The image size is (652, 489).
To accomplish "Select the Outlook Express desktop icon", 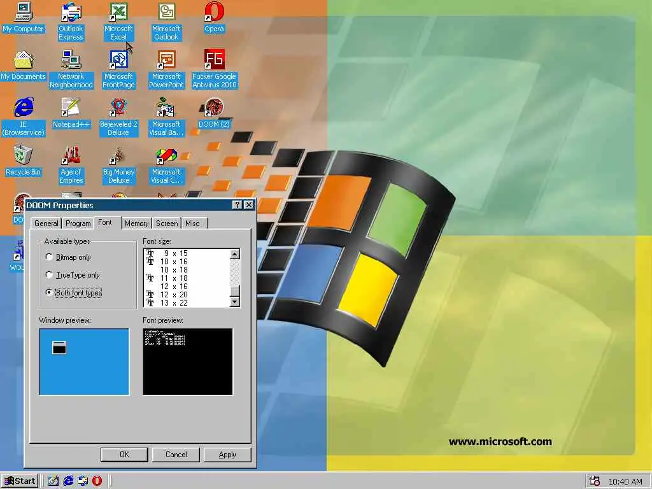I will pos(71,22).
